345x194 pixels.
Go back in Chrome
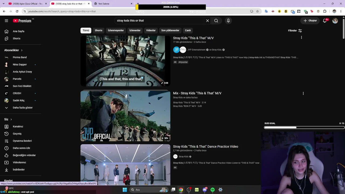pyautogui.click(x=4, y=11)
